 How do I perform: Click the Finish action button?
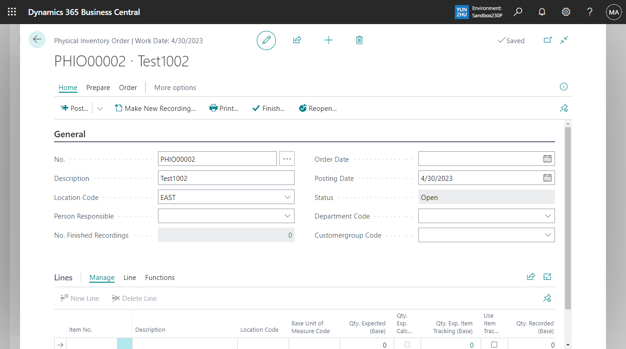pos(269,109)
